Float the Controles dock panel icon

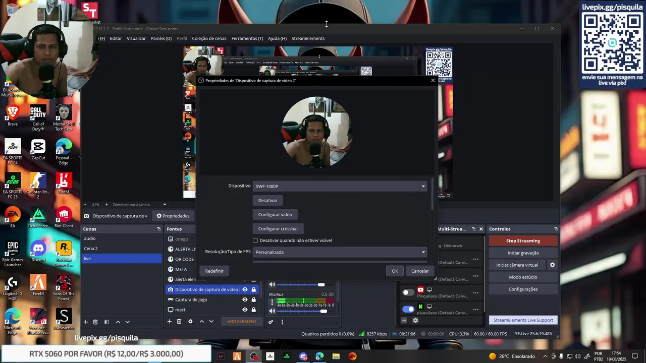click(x=556, y=229)
